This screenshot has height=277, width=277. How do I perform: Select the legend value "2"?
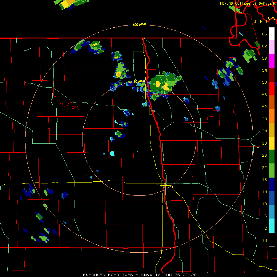(266, 228)
